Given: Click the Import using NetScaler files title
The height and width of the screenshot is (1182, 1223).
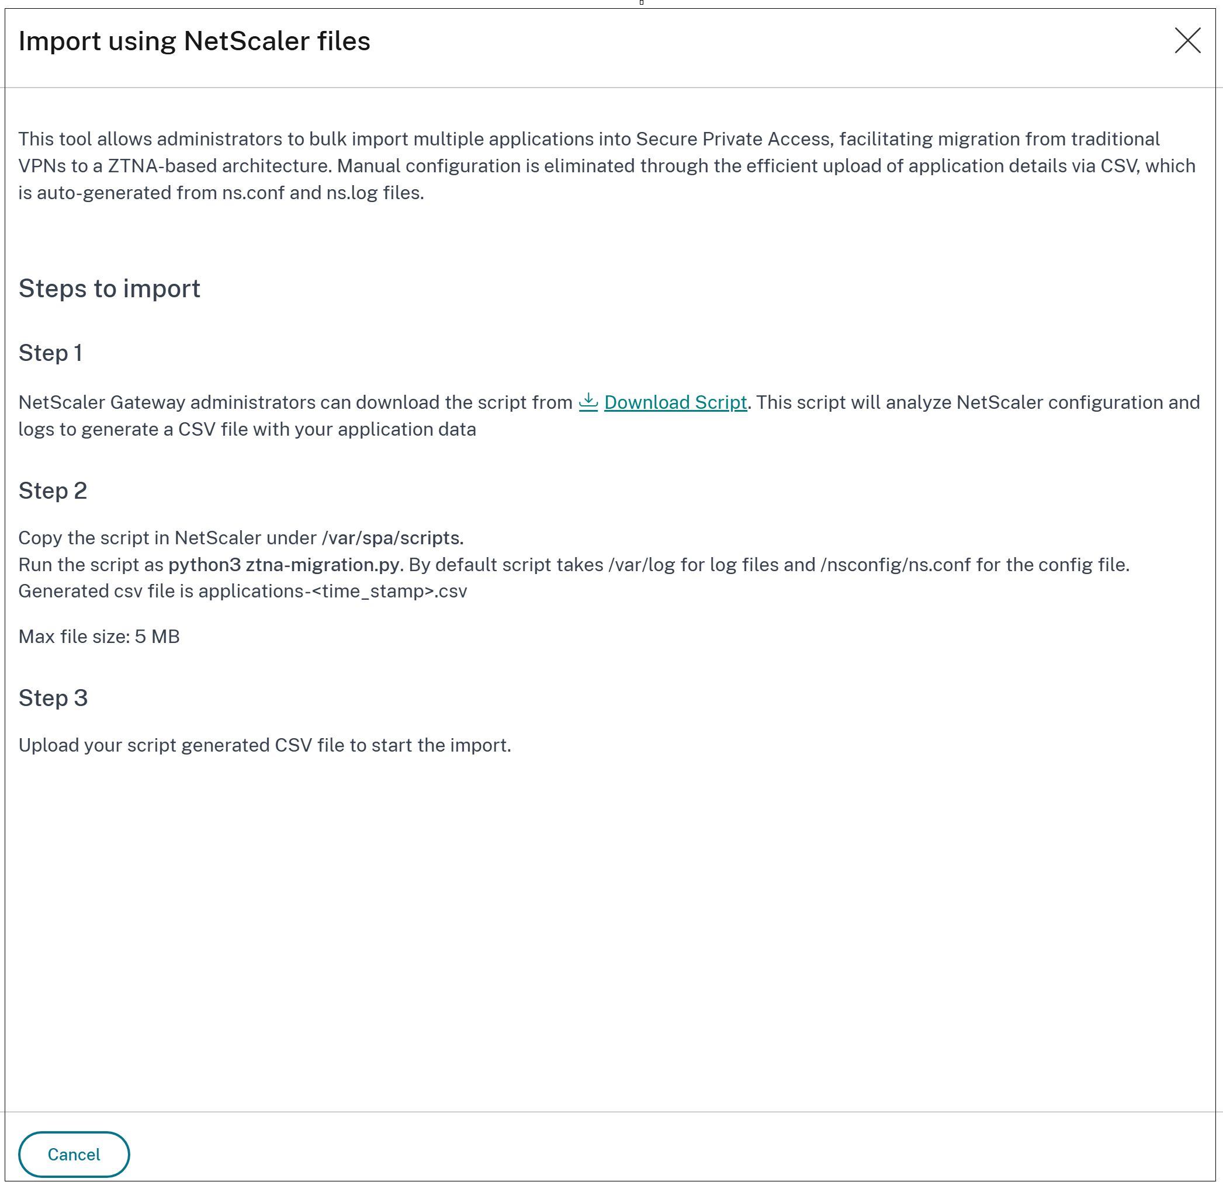Looking at the screenshot, I should [x=195, y=41].
